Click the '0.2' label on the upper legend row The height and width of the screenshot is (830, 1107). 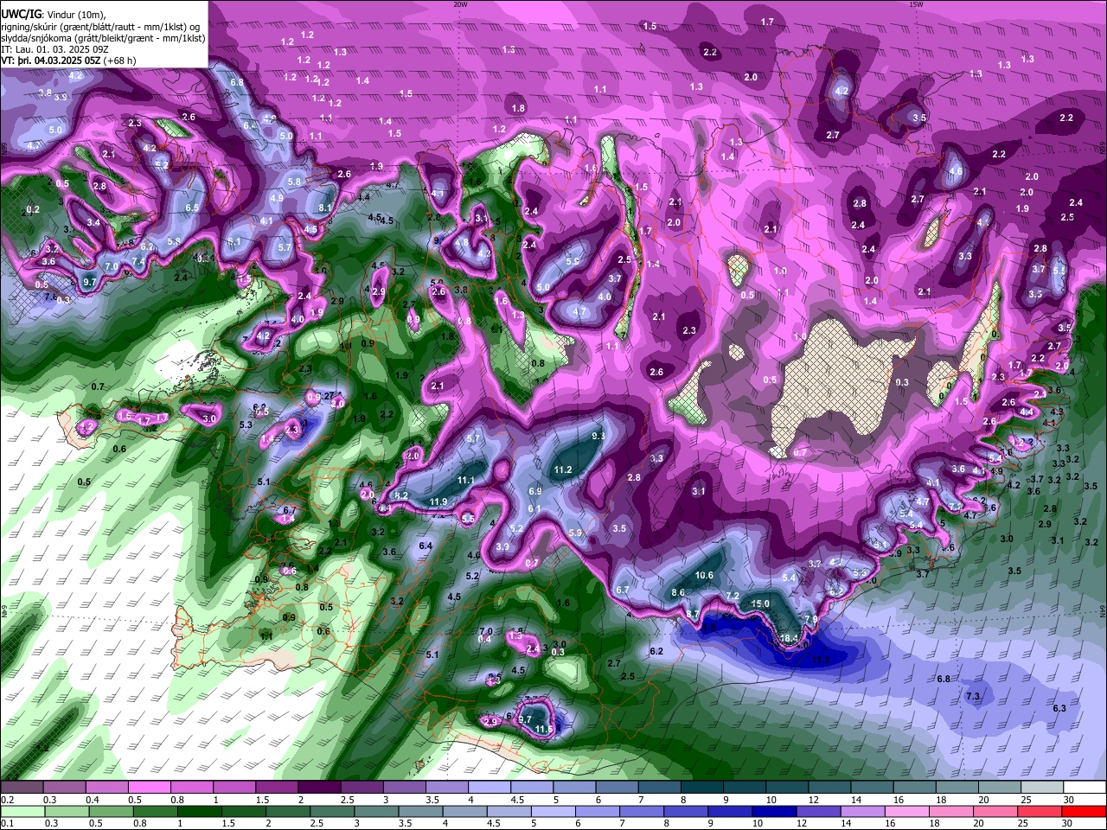click(8, 800)
